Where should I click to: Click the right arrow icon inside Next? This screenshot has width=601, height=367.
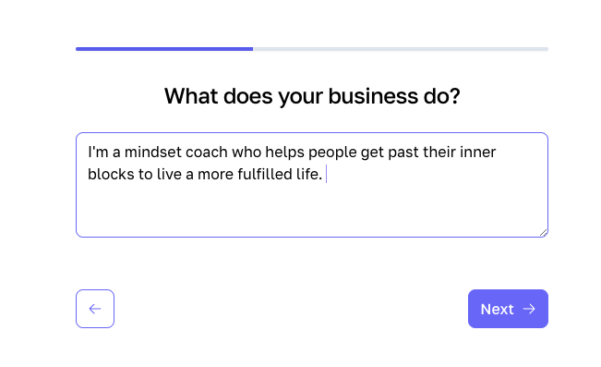529,309
